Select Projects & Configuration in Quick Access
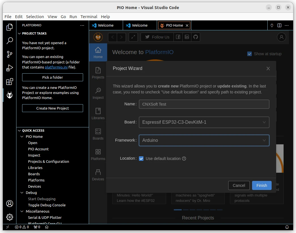The image size is (296, 233). click(x=48, y=161)
